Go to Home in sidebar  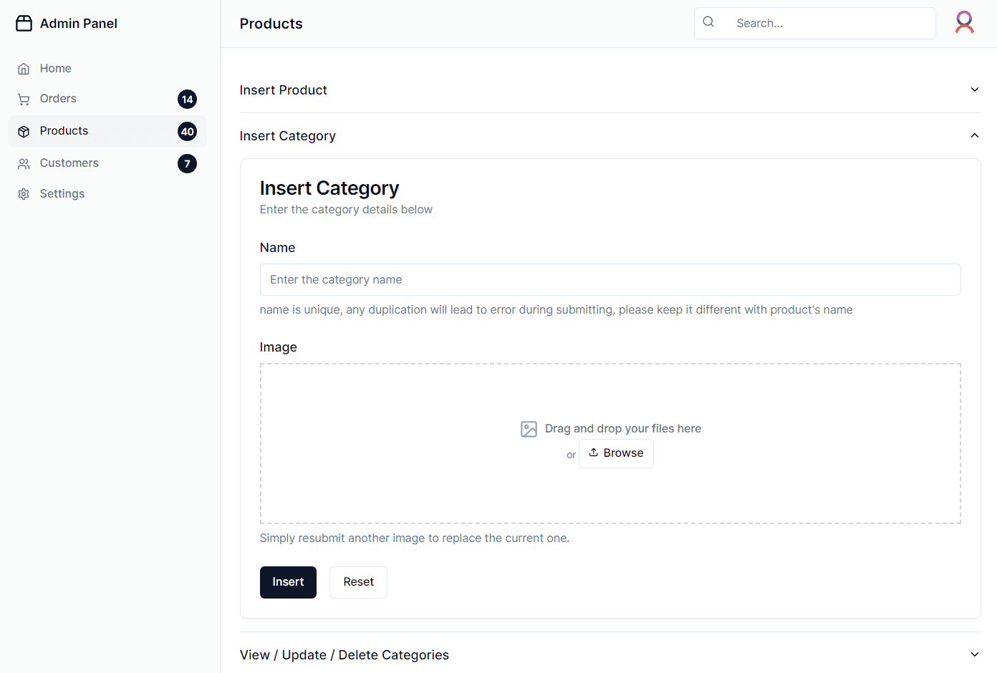click(x=107, y=69)
